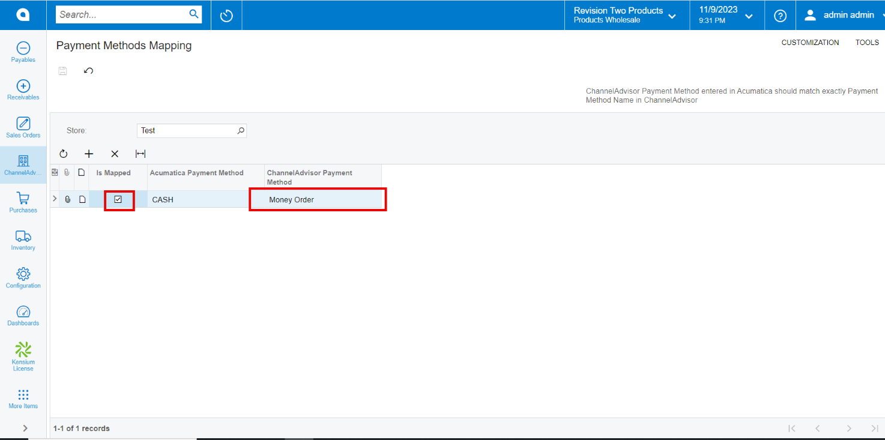
Task: Open the help question mark icon
Action: tap(780, 16)
